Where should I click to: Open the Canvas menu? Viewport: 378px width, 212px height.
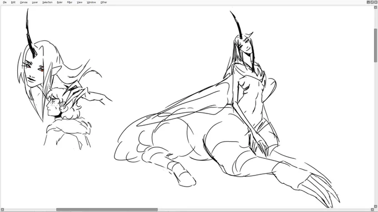(23, 2)
